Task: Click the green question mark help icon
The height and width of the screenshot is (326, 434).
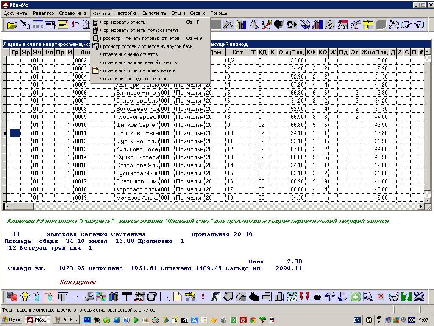Action: pyautogui.click(x=406, y=297)
